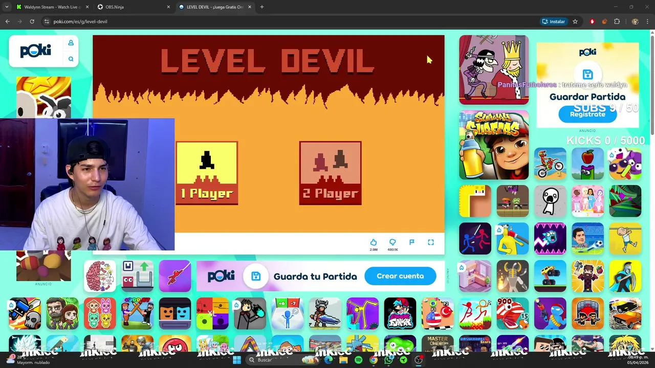The width and height of the screenshot is (655, 368).
Task: Click the Crear cuenta button
Action: tap(400, 276)
